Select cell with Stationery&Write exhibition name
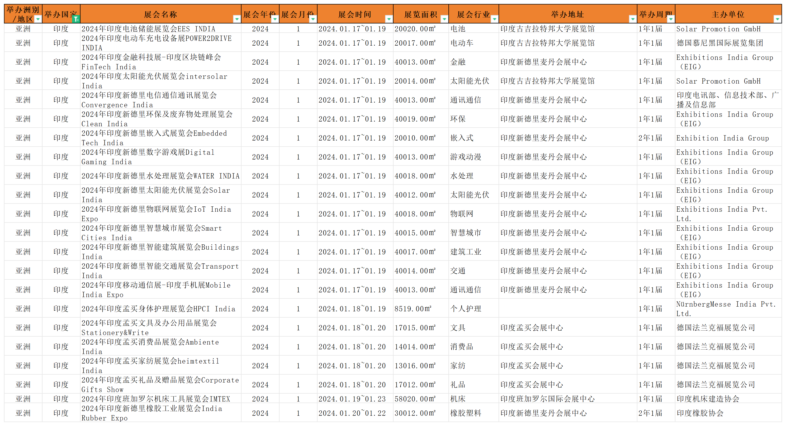786x426 pixels. pos(161,327)
